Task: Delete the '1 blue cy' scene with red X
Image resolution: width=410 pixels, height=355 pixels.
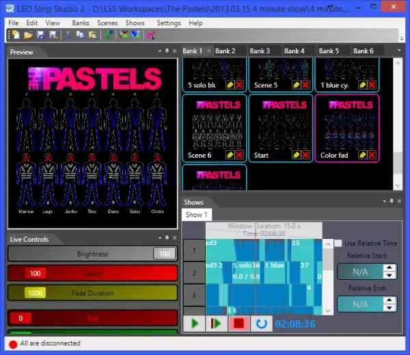Action: [372, 85]
